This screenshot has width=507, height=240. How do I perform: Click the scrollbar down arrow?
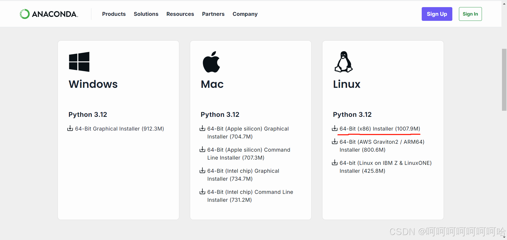click(504, 237)
